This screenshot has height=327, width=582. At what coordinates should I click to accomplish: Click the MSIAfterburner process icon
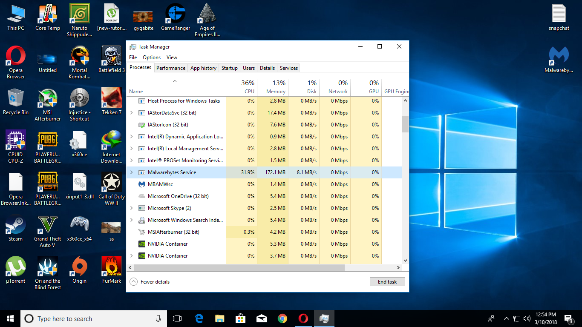(x=142, y=232)
